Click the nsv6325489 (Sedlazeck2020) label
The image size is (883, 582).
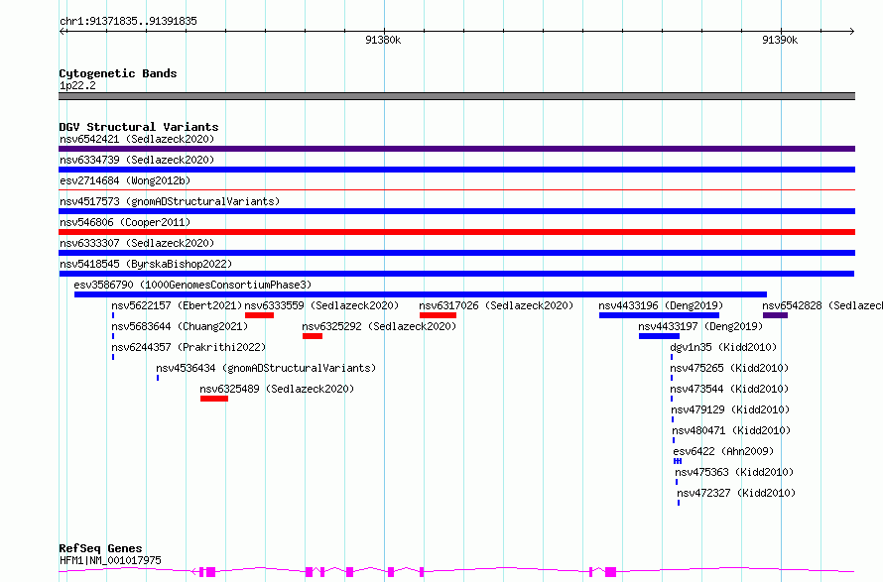point(277,389)
